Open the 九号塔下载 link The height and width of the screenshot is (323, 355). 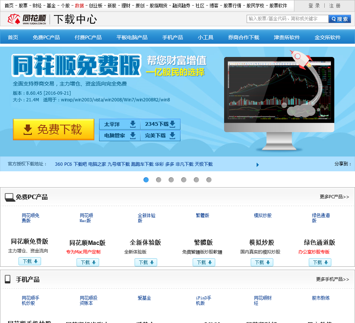point(119,164)
